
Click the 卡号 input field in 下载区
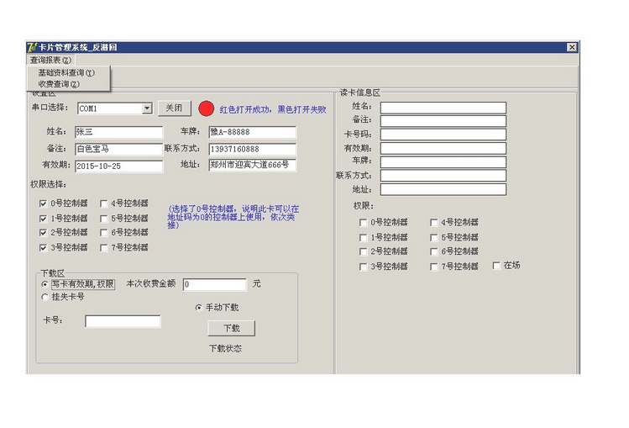[x=123, y=321]
